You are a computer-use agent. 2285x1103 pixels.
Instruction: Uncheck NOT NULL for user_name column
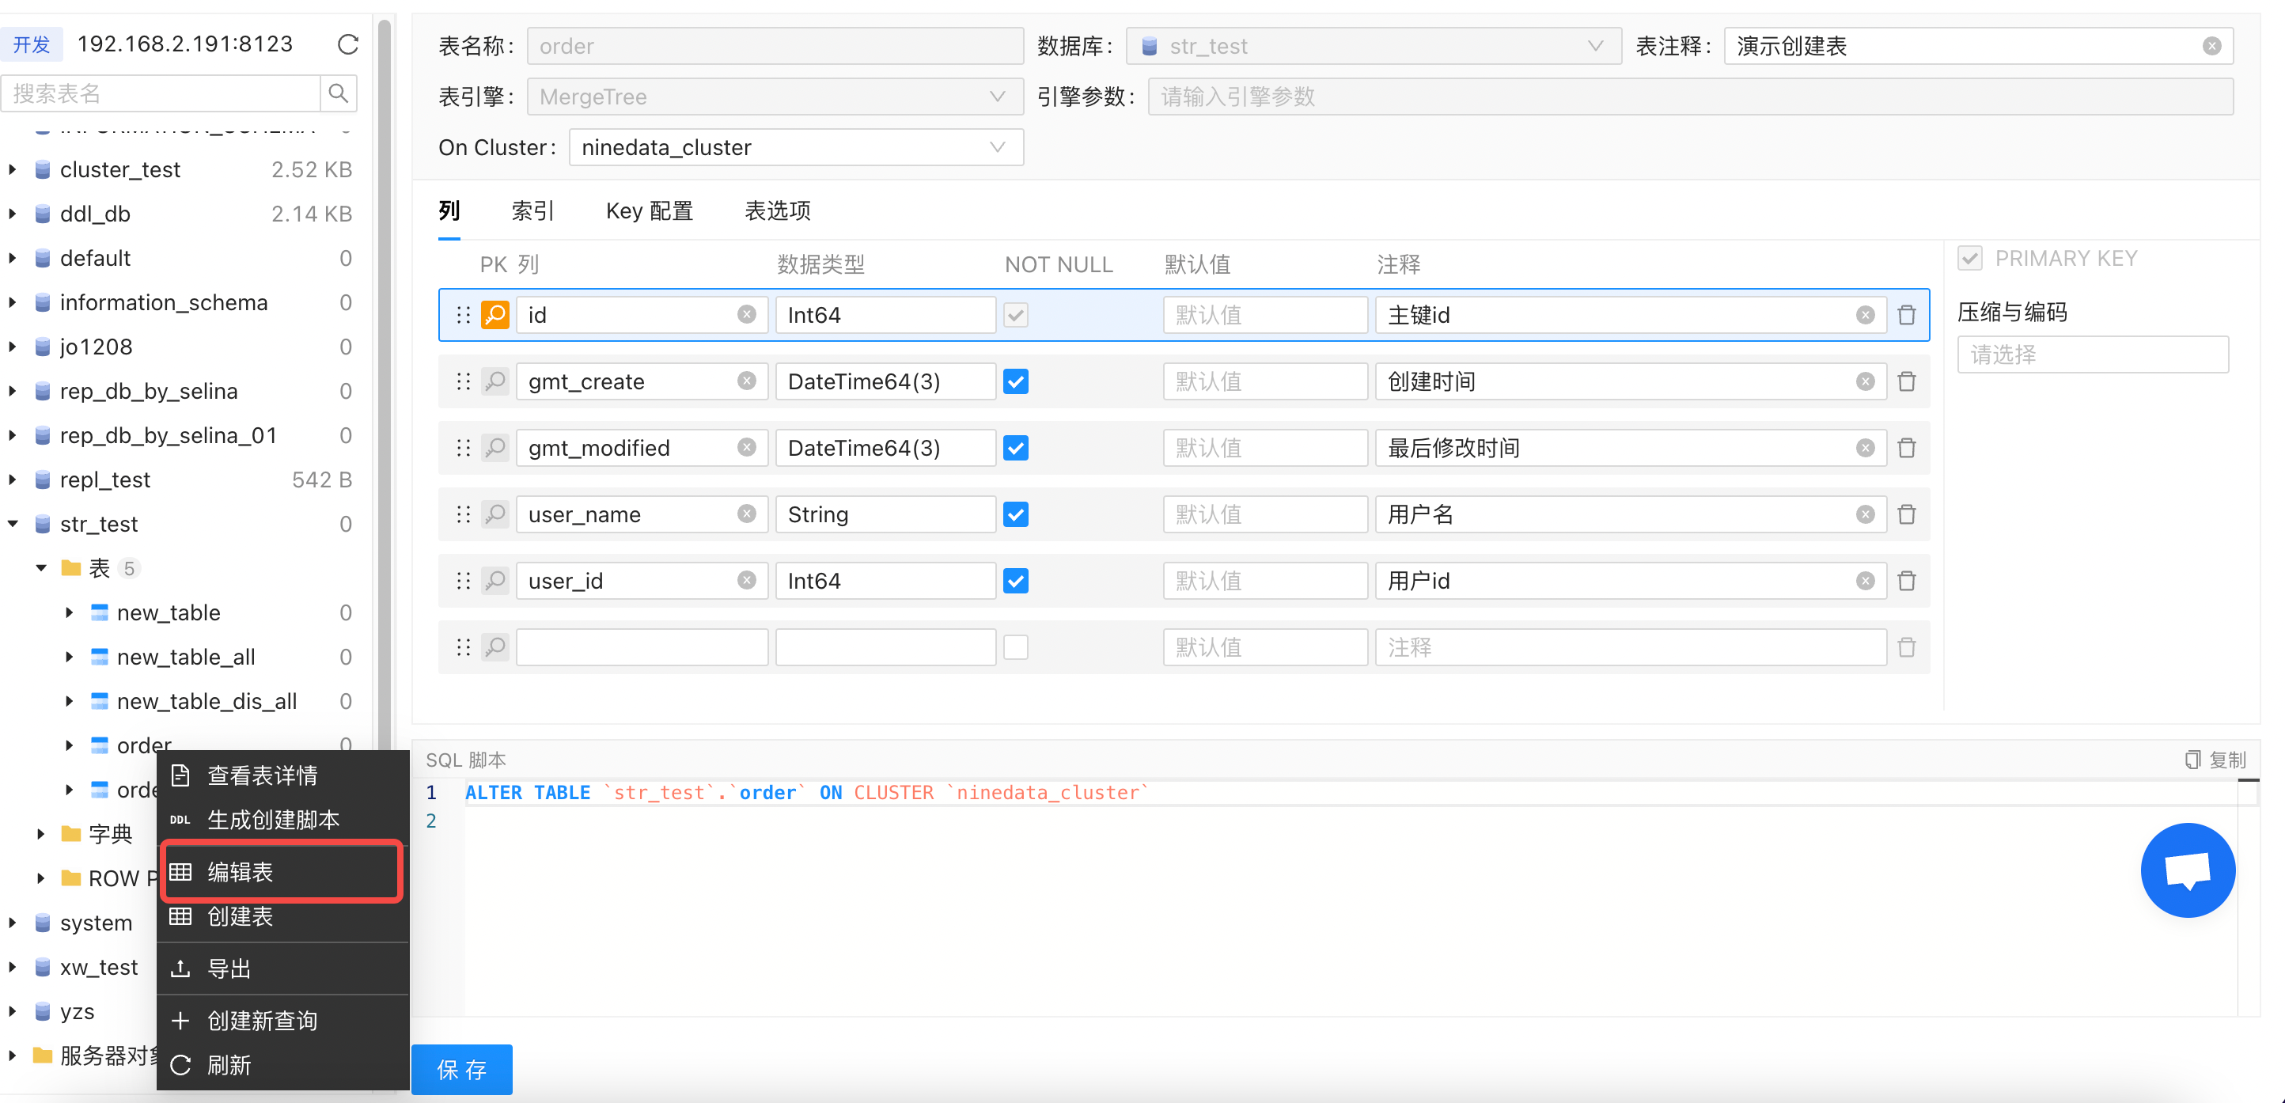pyautogui.click(x=1016, y=514)
